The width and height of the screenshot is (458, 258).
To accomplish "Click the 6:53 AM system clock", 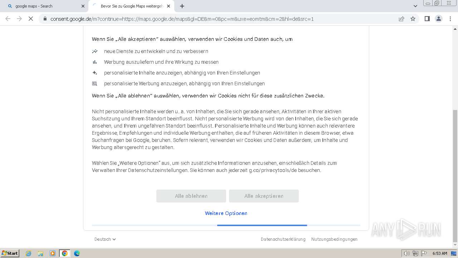I will point(440,253).
